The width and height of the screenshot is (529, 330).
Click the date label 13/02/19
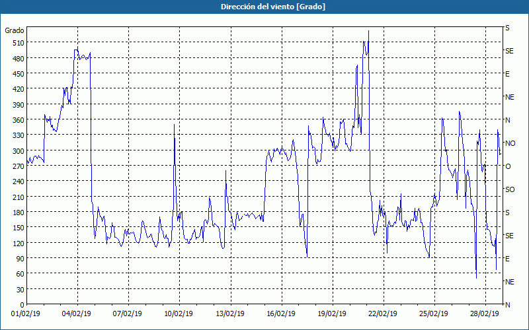(x=230, y=314)
